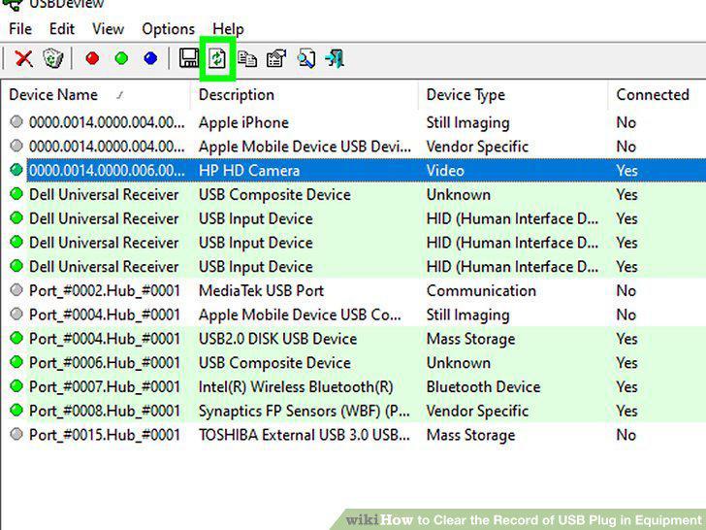This screenshot has width=706, height=530.
Task: Click Unknown type in the Port_#0006 row
Action: pyautogui.click(x=459, y=363)
